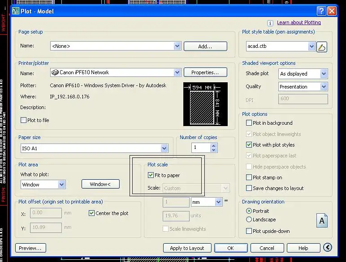346x262 pixels.
Task: Open the acad.ctb plot style dropdown
Action: [x=312, y=46]
